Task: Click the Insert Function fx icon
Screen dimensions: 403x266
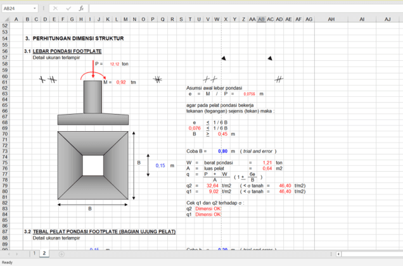Action: (x=80, y=8)
